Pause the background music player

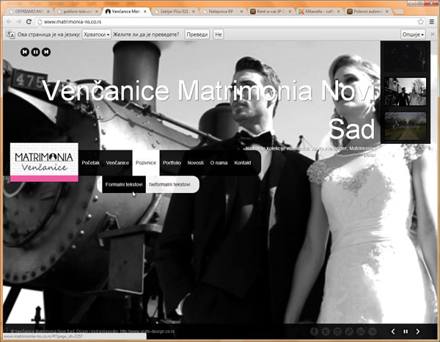35,52
